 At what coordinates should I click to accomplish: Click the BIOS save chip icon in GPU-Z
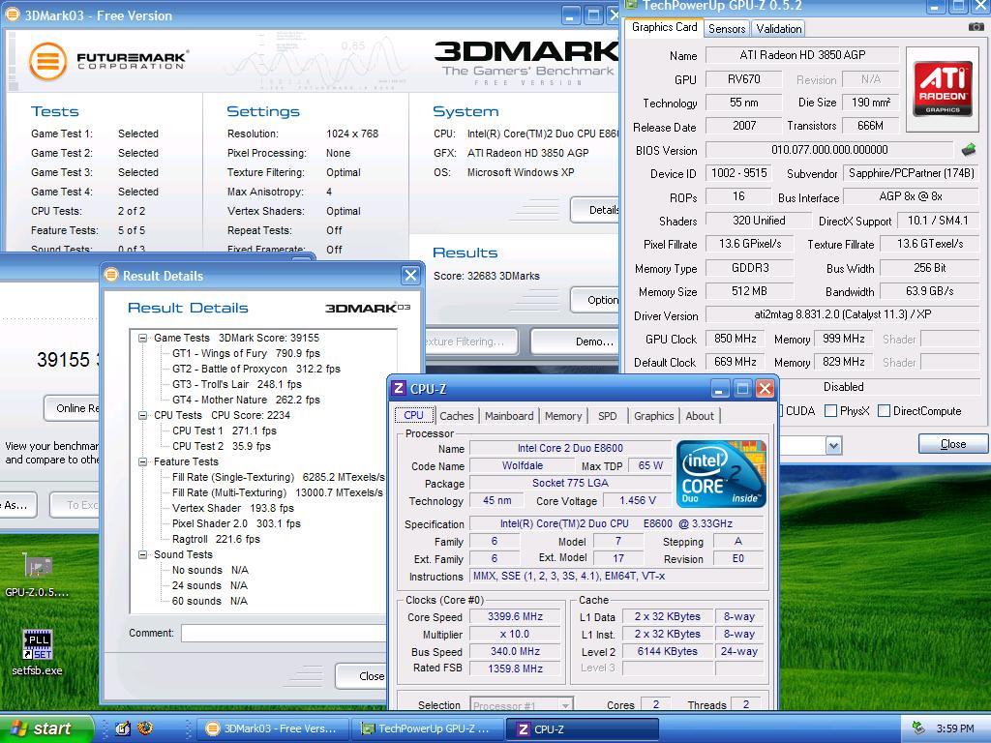[968, 150]
